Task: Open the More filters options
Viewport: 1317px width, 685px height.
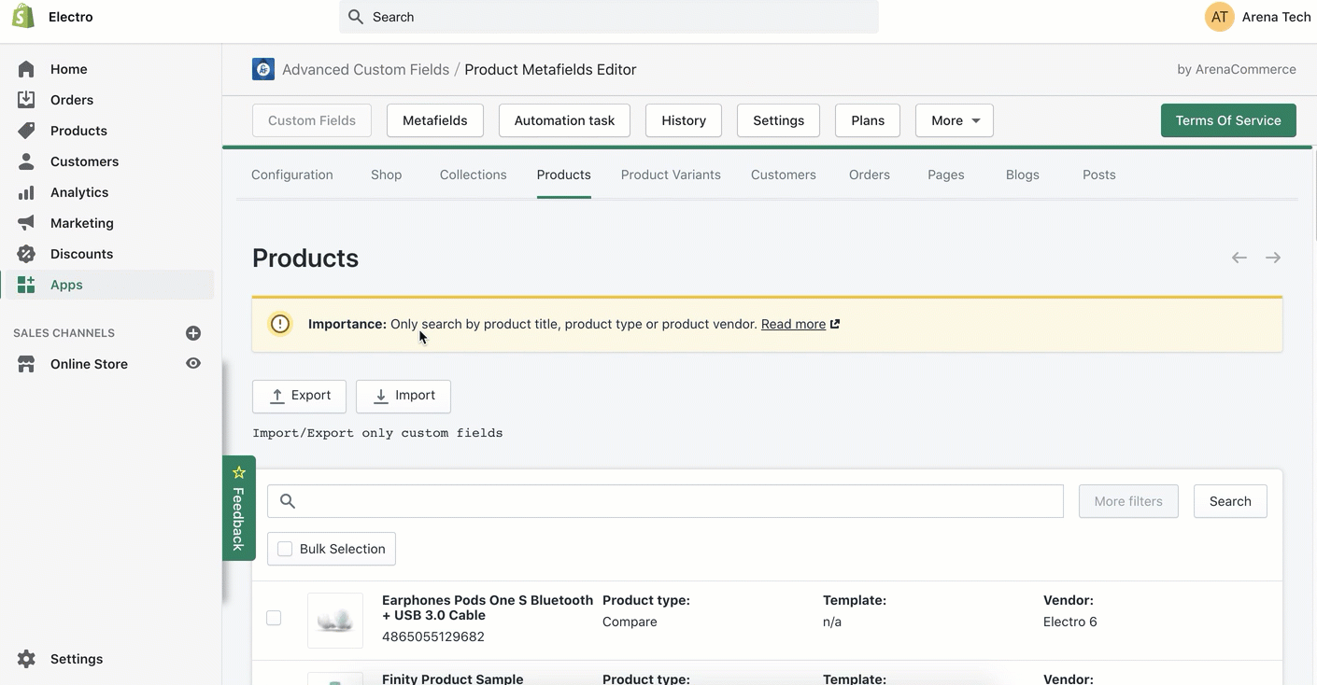Action: click(1127, 501)
